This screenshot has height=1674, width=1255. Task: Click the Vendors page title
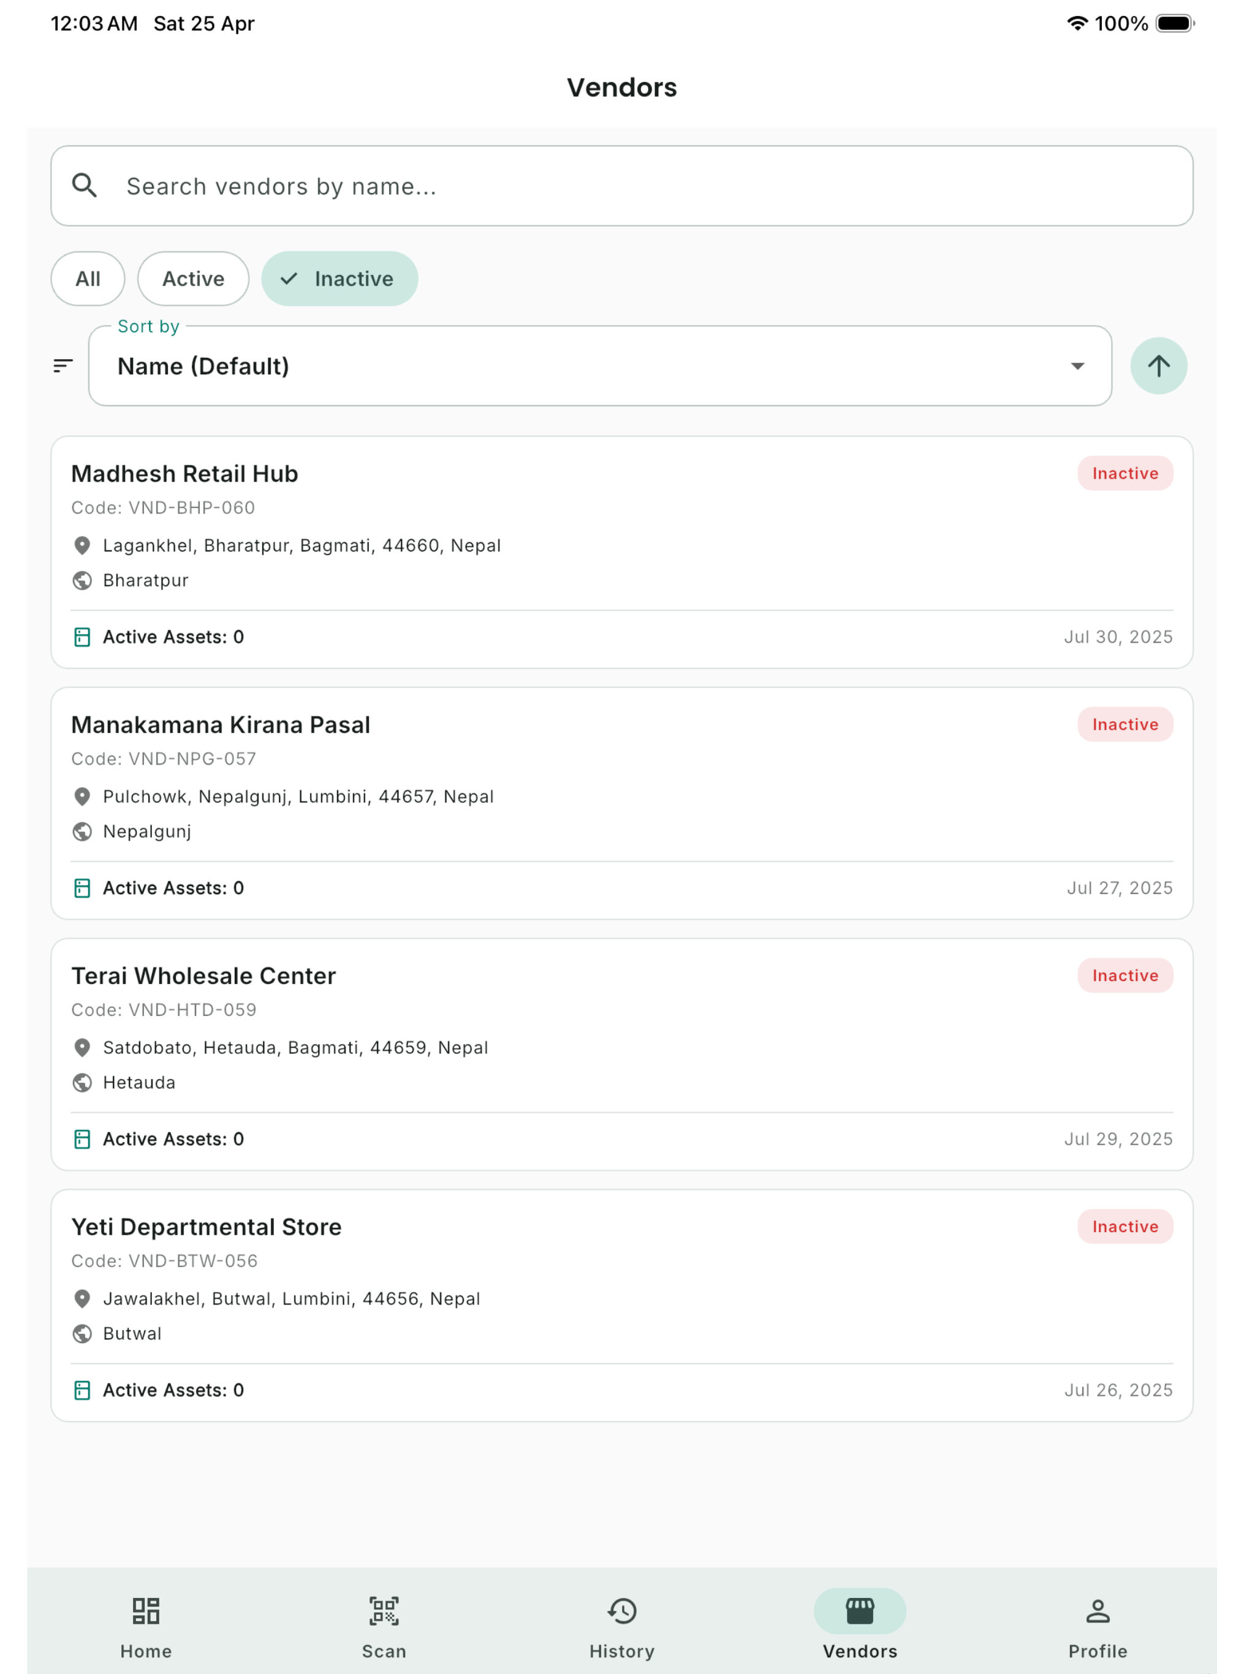(621, 87)
